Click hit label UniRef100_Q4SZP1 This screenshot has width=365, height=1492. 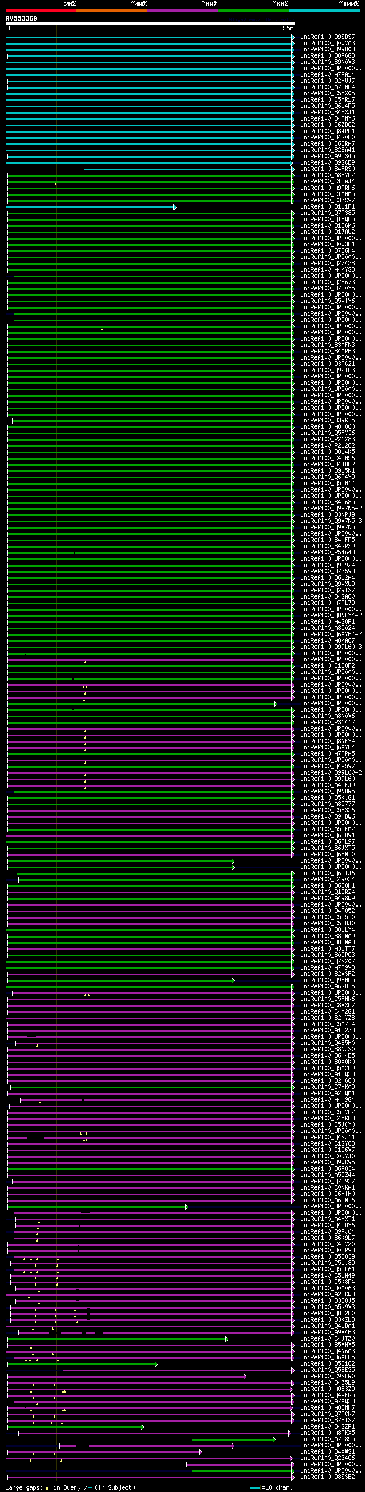click(327, 1427)
